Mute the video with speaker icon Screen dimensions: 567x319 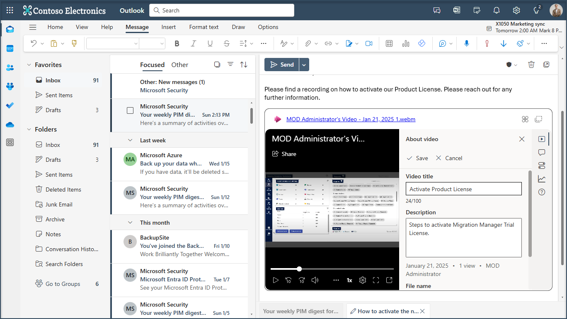coord(315,280)
